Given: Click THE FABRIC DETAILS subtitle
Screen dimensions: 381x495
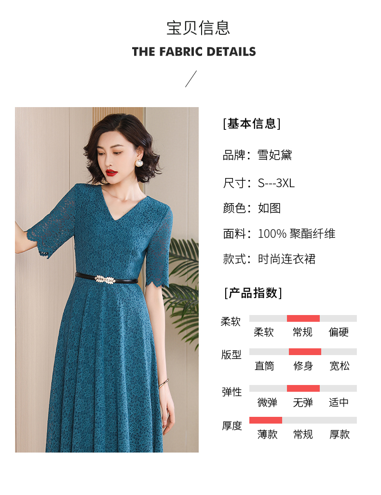Looking at the screenshot, I should 194,52.
